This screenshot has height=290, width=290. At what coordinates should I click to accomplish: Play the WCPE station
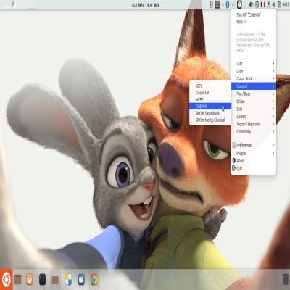coord(210,99)
